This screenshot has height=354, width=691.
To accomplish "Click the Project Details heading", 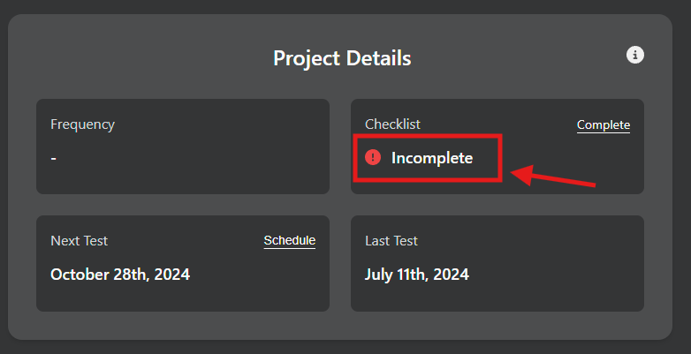I will click(342, 58).
